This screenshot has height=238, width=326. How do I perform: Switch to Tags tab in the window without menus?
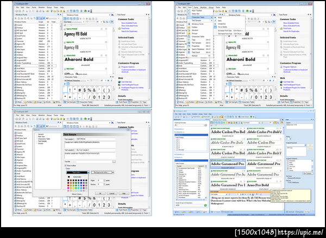coord(143,102)
